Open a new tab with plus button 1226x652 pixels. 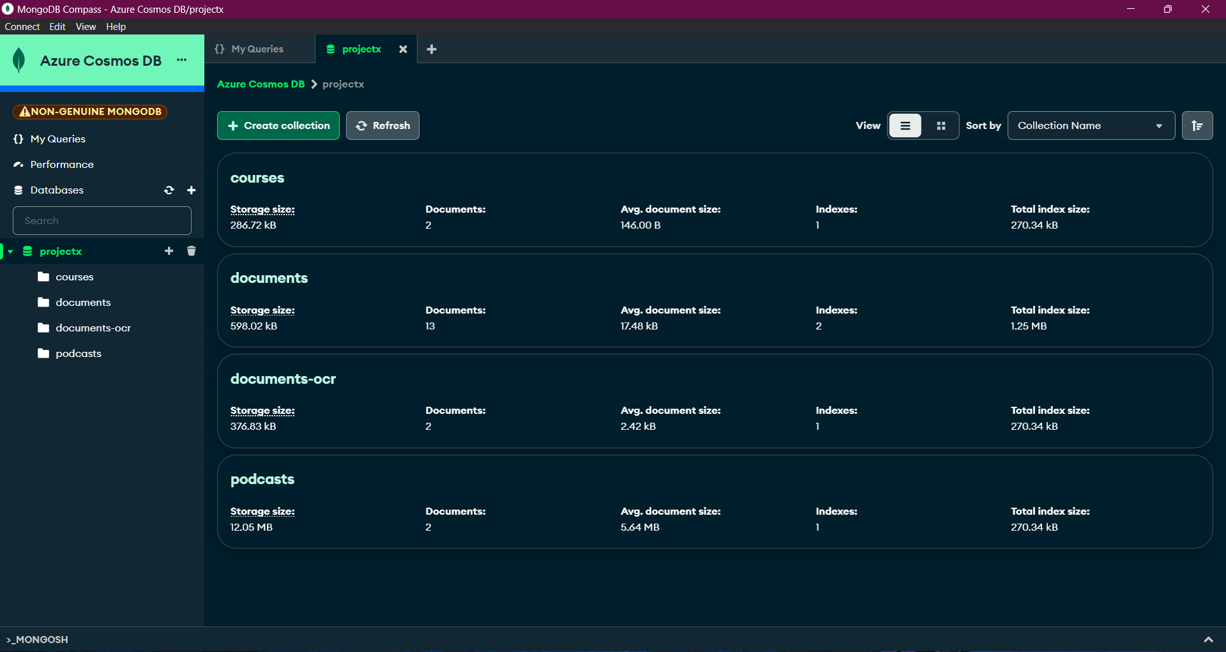point(432,49)
